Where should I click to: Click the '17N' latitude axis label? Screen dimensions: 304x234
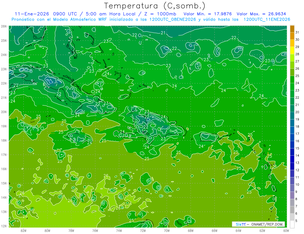[x=4, y=154]
